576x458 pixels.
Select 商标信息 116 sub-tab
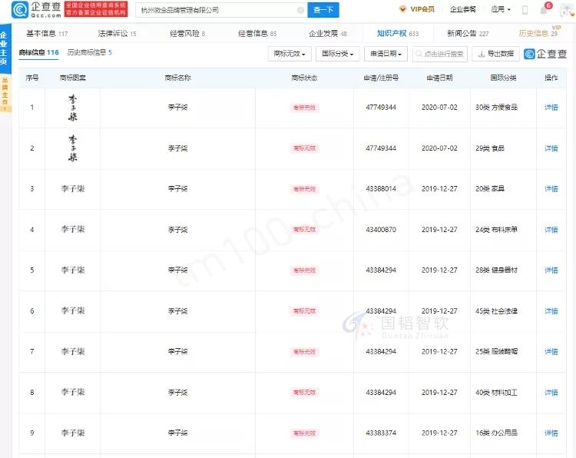pyautogui.click(x=38, y=52)
